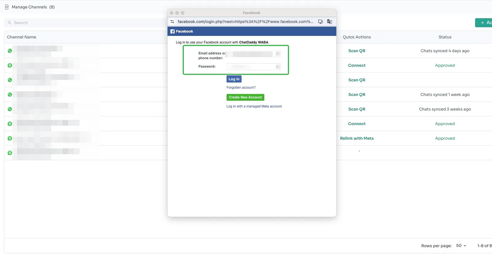Viewport: 492px width, 255px height.
Task: Click the Facebook logo in blue header
Action: tap(173, 32)
